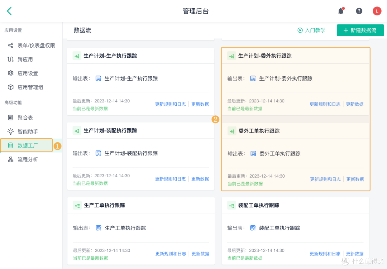387x269 pixels.
Task: Click the 流程分析 hierarchy icon
Action: point(11,159)
